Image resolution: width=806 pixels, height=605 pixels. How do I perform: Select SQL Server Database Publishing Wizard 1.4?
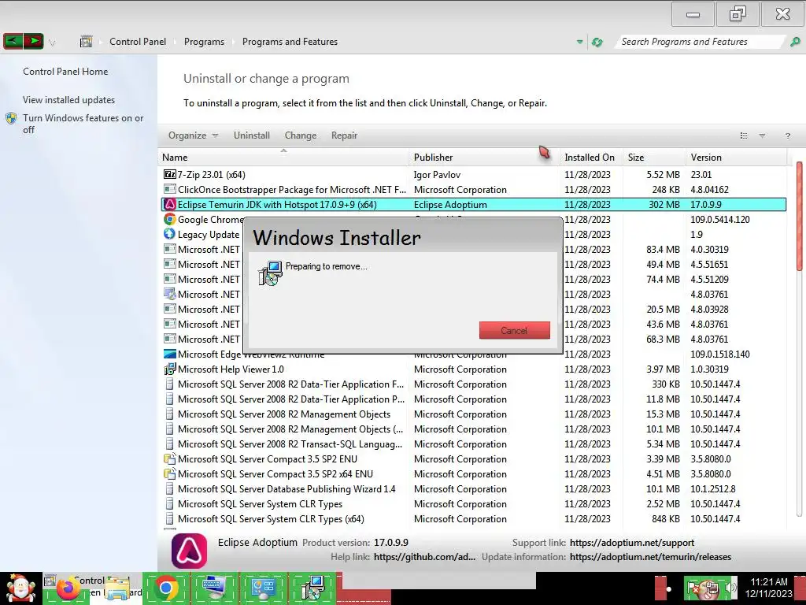point(473,488)
